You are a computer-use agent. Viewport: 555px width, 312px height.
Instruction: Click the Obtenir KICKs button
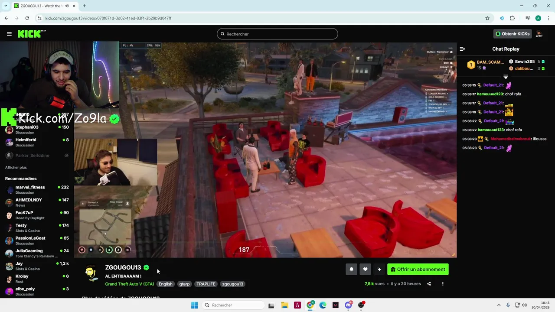click(513, 34)
